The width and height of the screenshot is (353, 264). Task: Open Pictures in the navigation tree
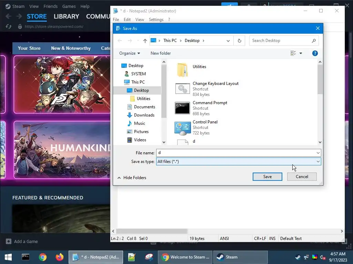[x=141, y=132]
